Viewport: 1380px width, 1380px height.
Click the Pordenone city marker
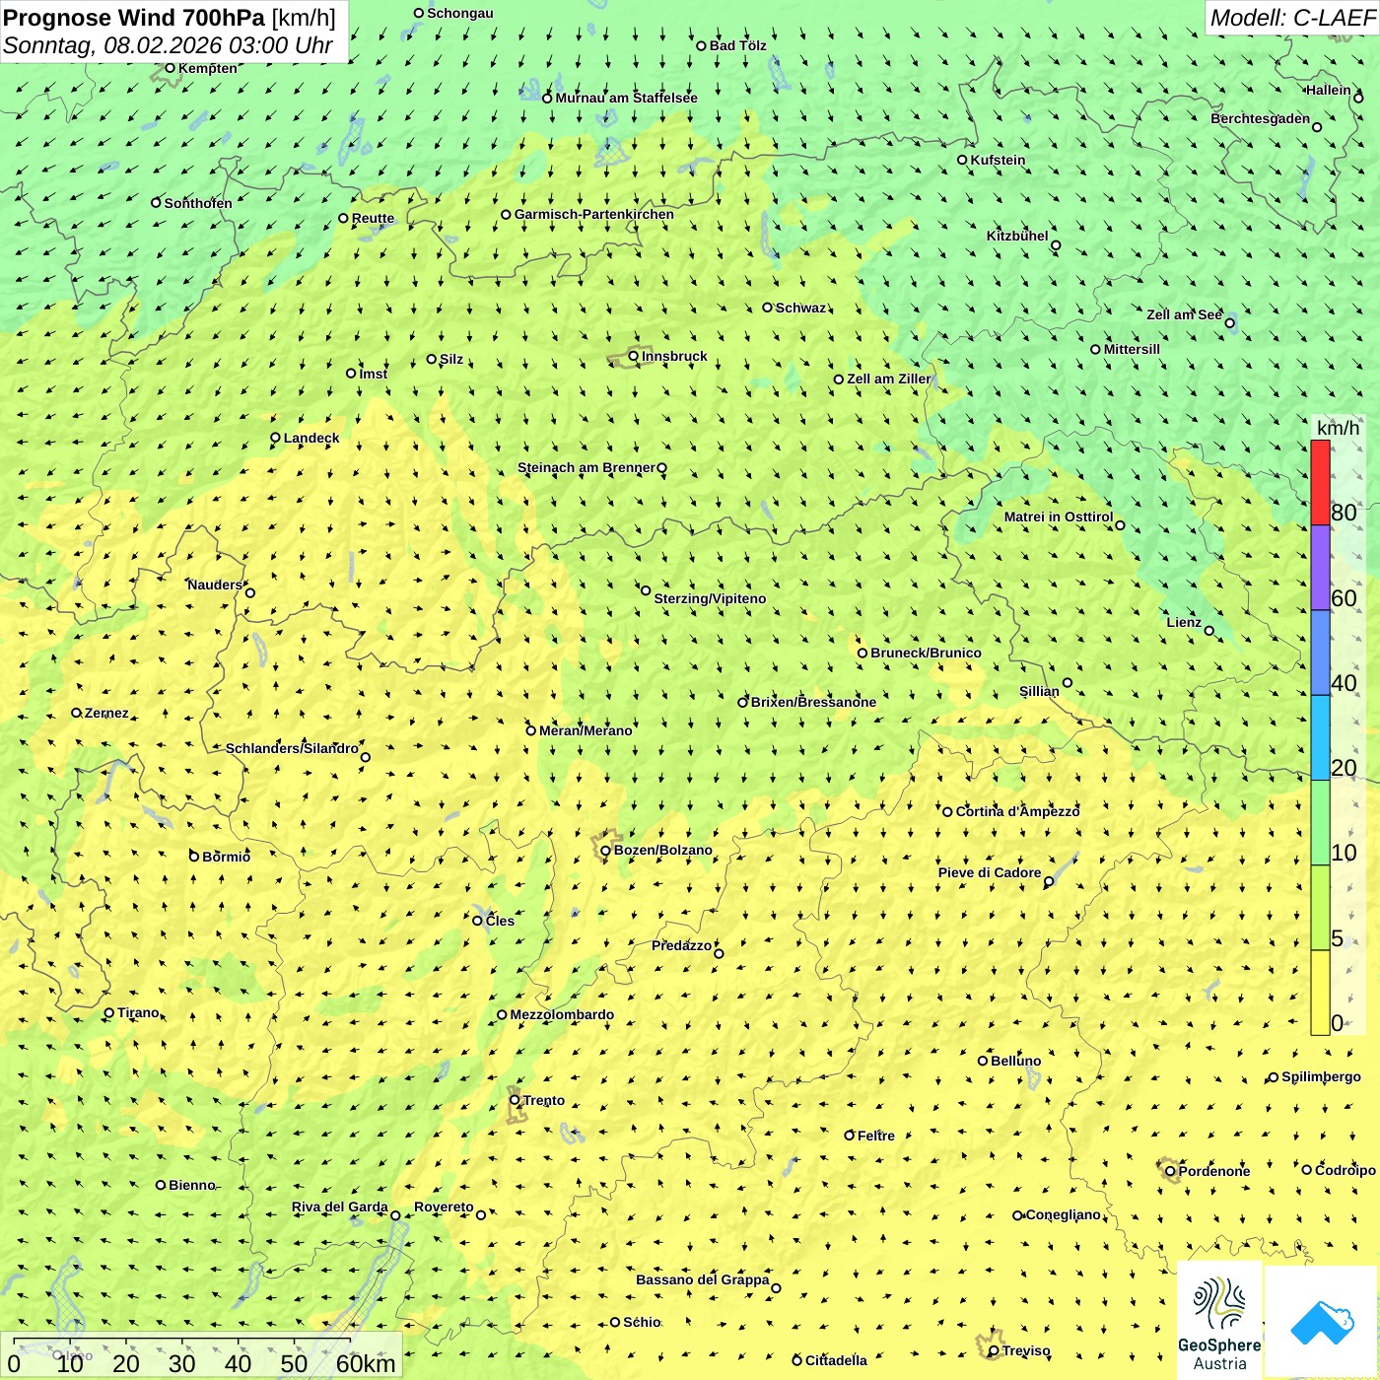point(1170,1171)
